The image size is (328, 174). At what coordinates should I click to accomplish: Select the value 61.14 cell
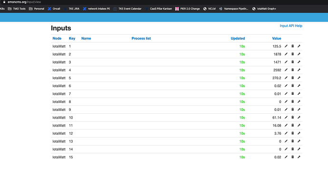tap(277, 118)
